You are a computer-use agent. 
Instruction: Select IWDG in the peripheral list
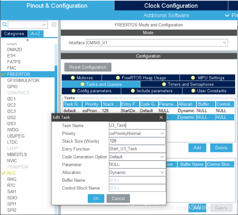pyautogui.click(x=13, y=130)
